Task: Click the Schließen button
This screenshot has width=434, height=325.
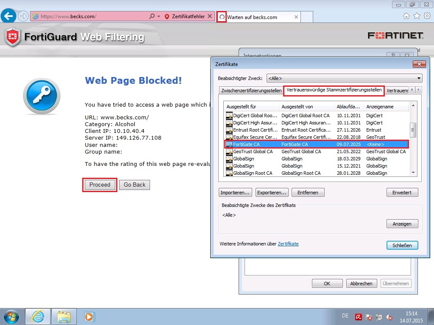Action: point(402,245)
